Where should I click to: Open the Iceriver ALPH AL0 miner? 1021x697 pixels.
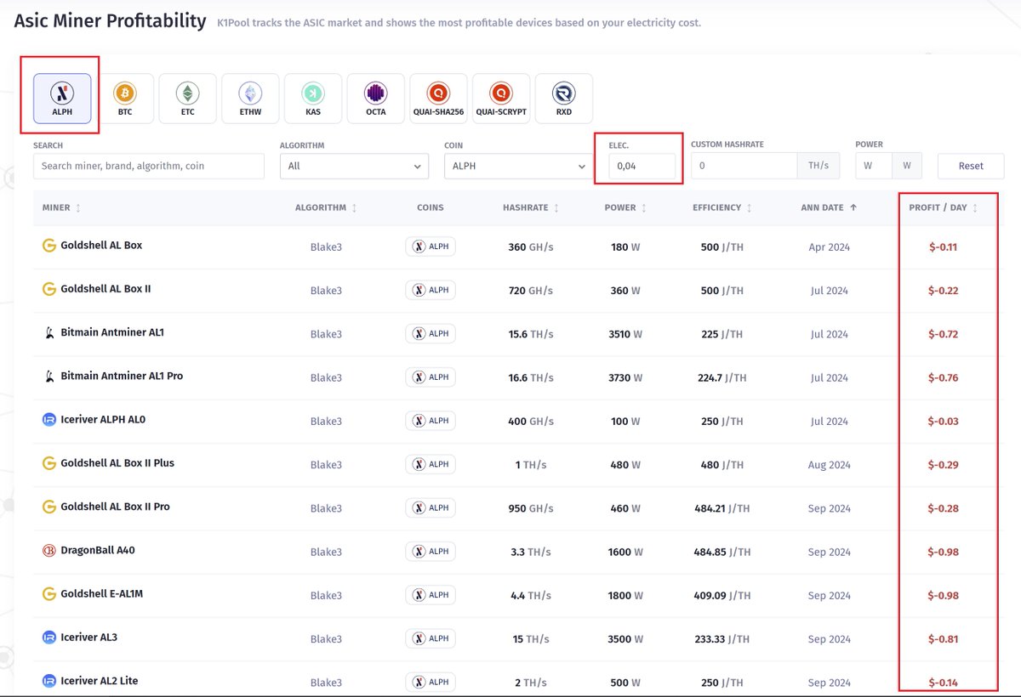(x=103, y=419)
